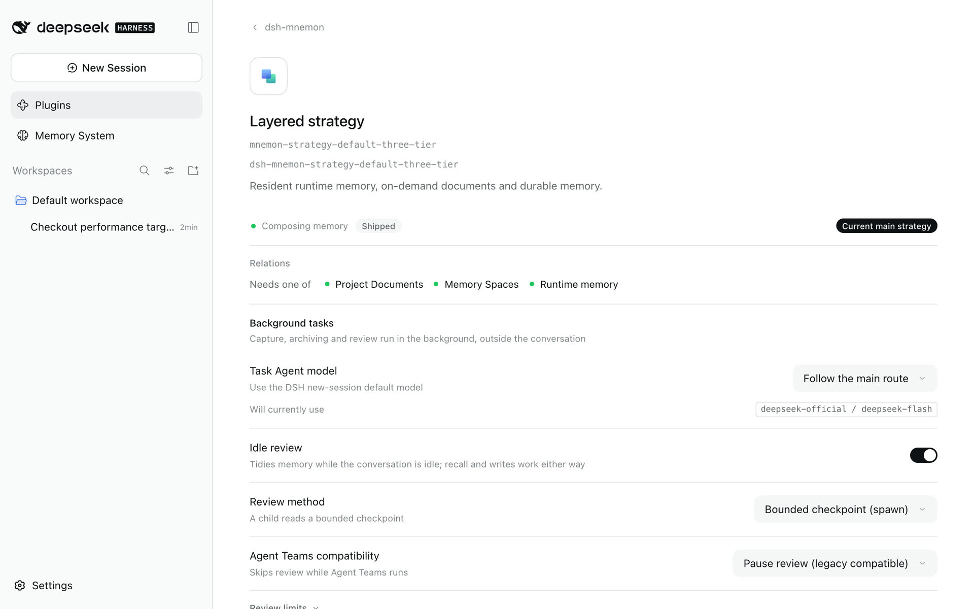Open workspace filter sliders icon
The height and width of the screenshot is (609, 974).
coord(169,171)
